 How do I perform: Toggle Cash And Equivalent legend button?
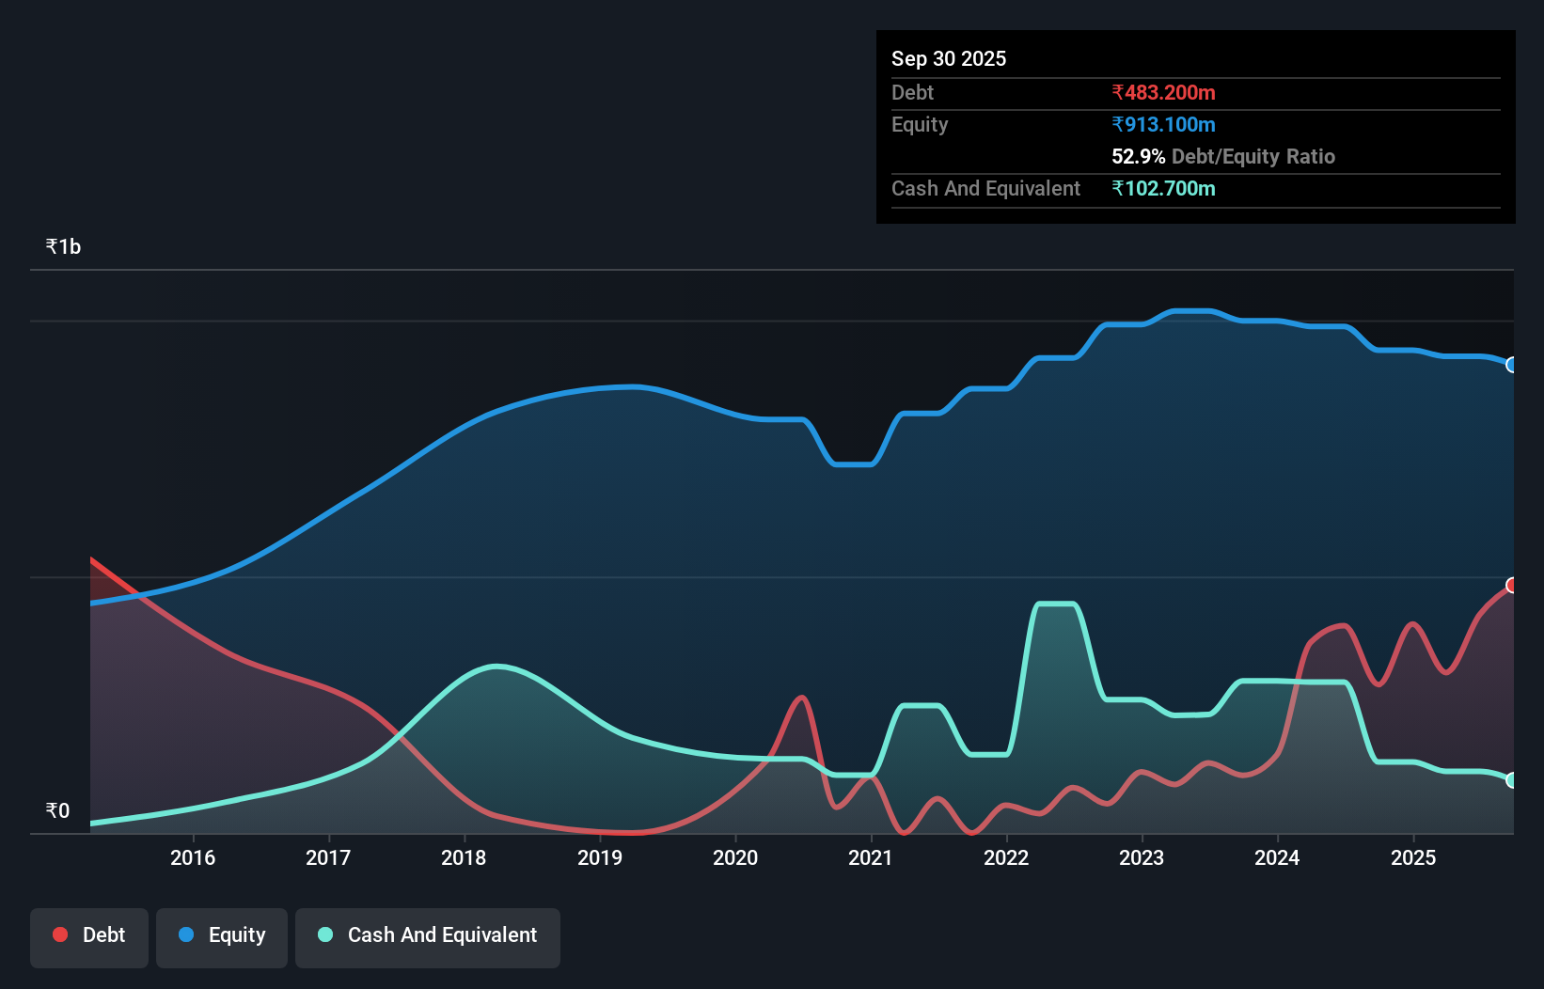428,937
